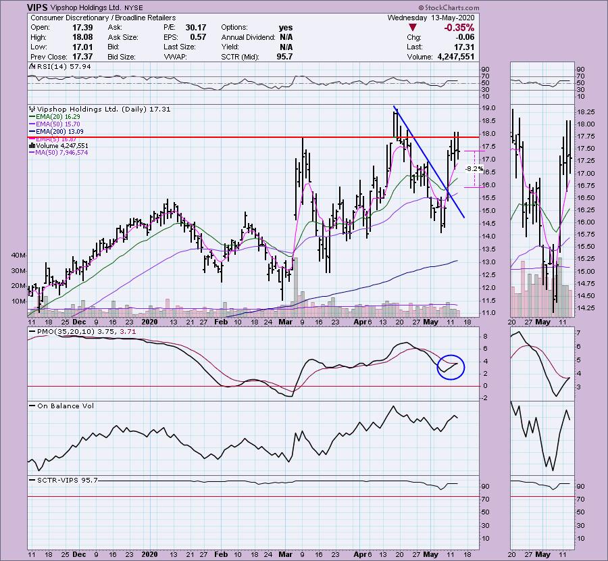Click the SCTR (Mid) value in header

point(284,57)
